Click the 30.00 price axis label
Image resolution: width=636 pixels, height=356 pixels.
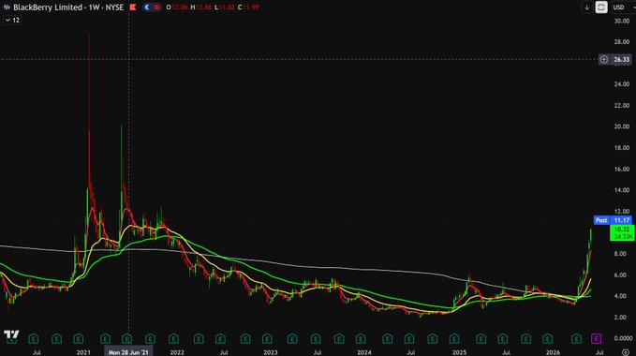tap(621, 21)
